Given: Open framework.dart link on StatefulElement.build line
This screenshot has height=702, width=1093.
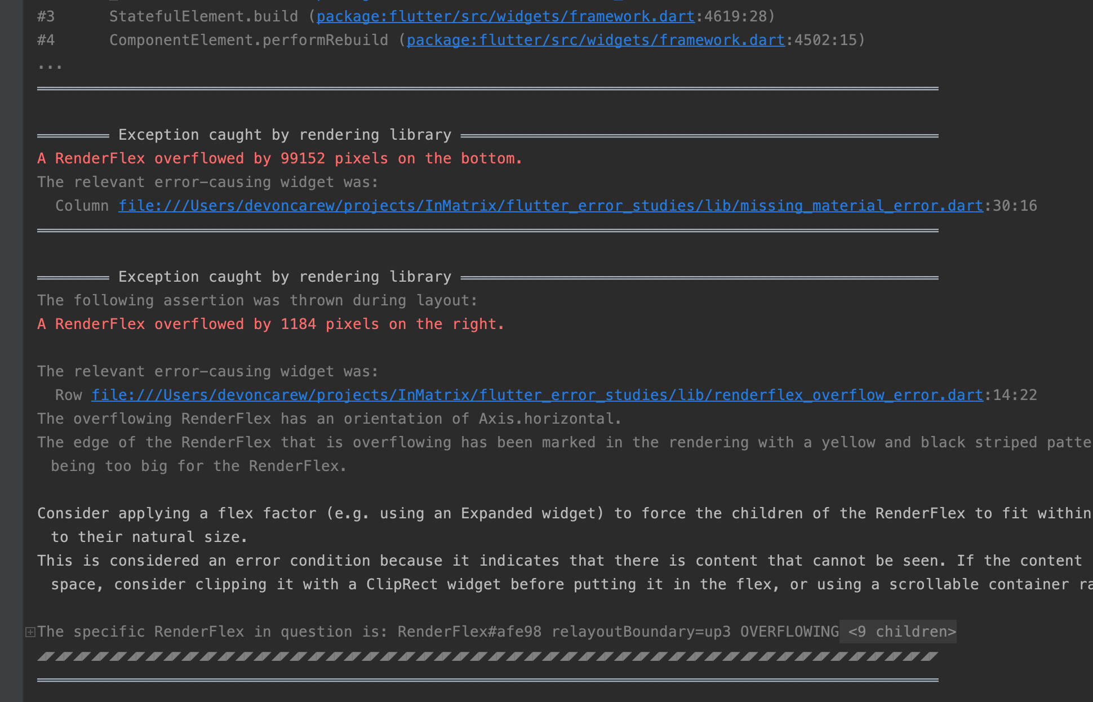Looking at the screenshot, I should point(505,17).
